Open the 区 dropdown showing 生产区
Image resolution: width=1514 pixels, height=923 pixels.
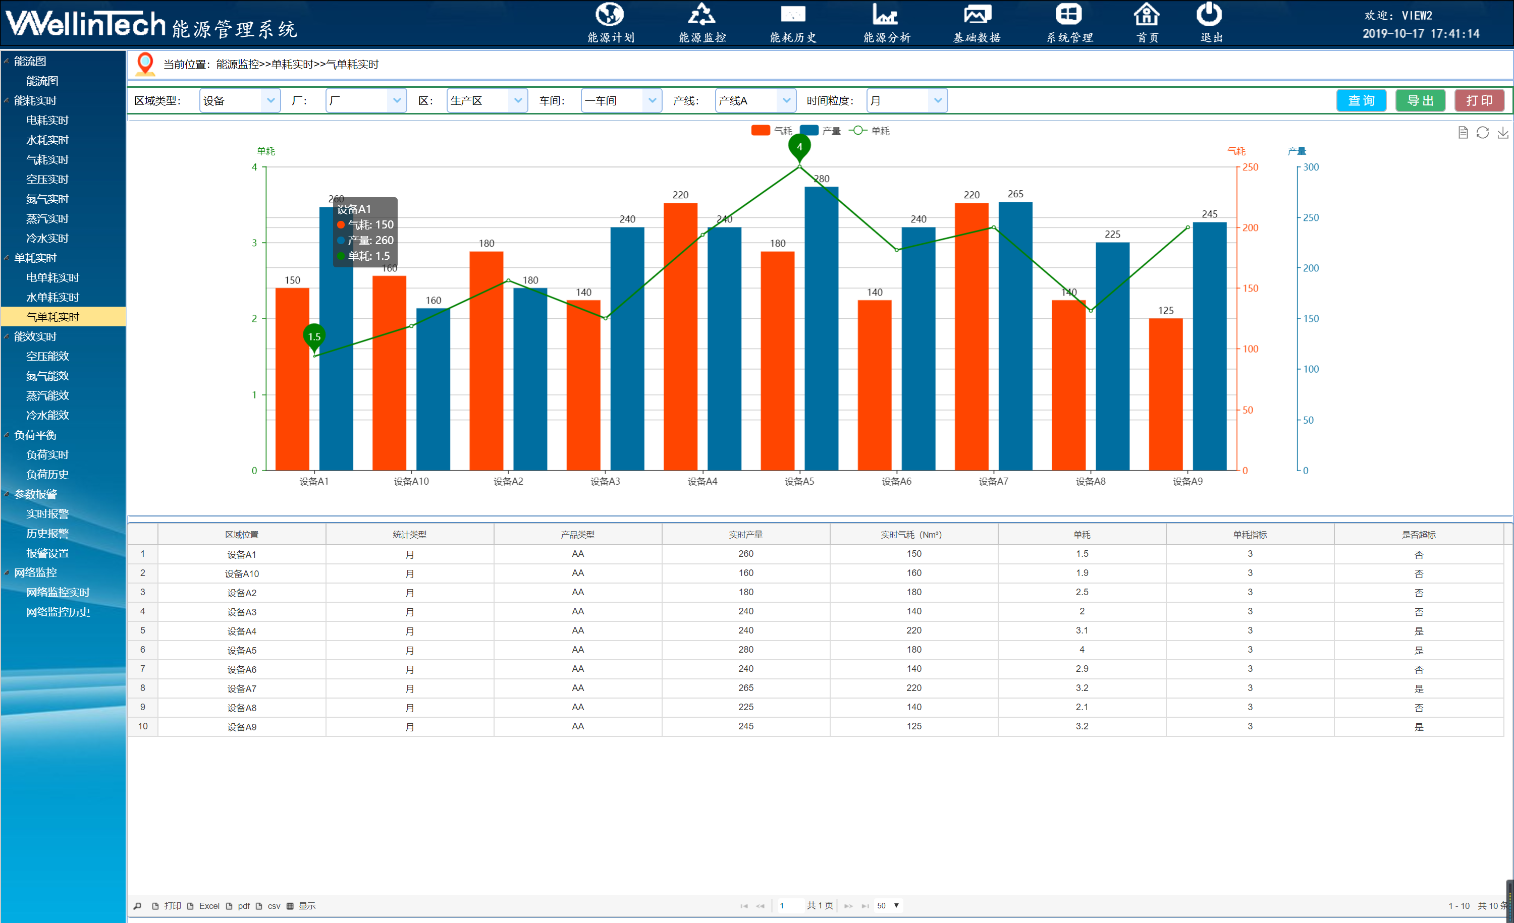coord(486,101)
